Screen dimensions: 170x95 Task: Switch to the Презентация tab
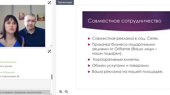coord(65,2)
